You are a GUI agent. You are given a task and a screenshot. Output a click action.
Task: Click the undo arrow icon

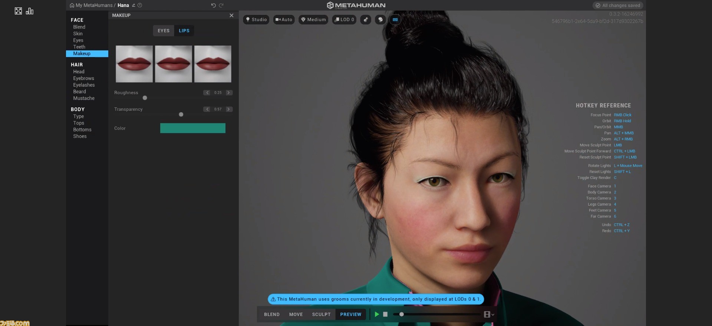point(213,5)
